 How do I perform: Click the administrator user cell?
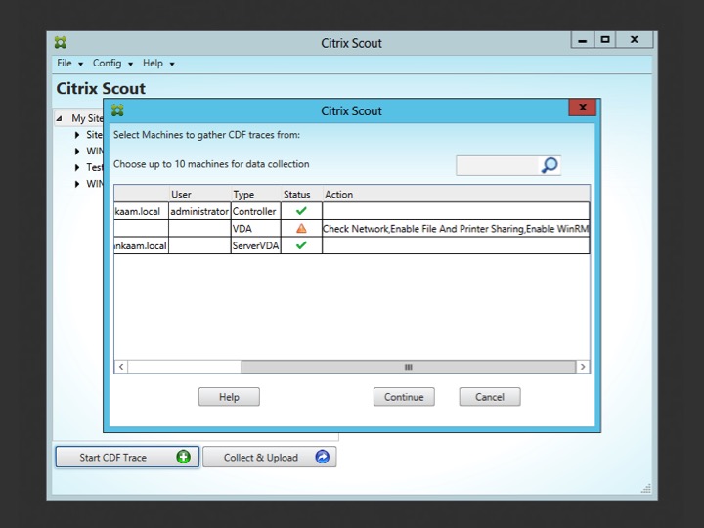pyautogui.click(x=199, y=211)
